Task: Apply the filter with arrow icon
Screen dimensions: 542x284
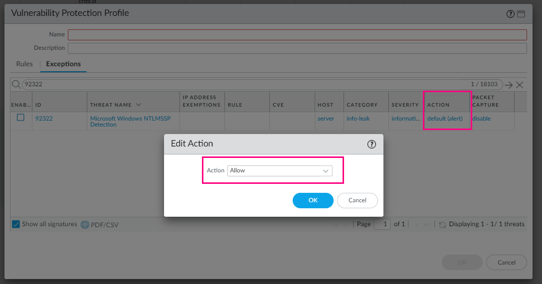Action: pos(508,85)
